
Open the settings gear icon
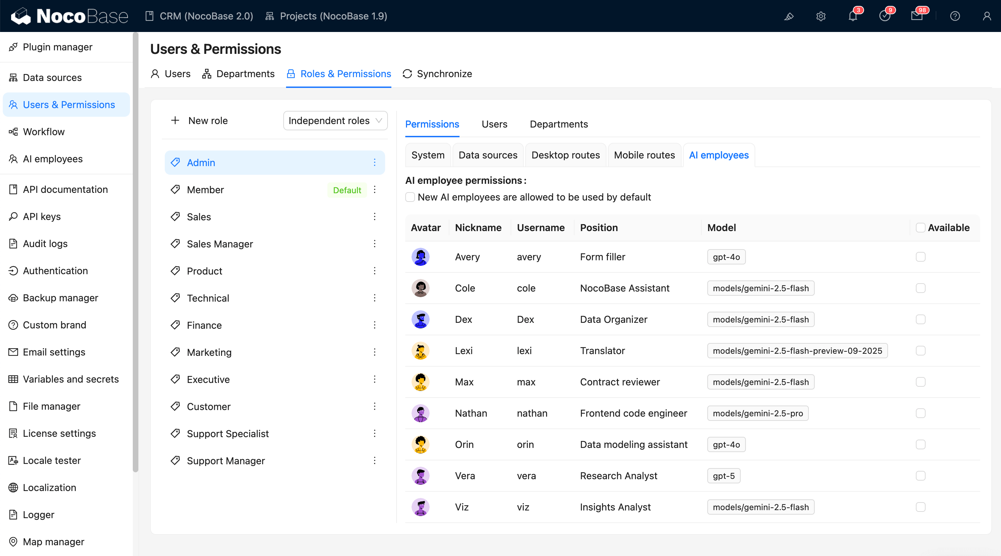coord(820,16)
